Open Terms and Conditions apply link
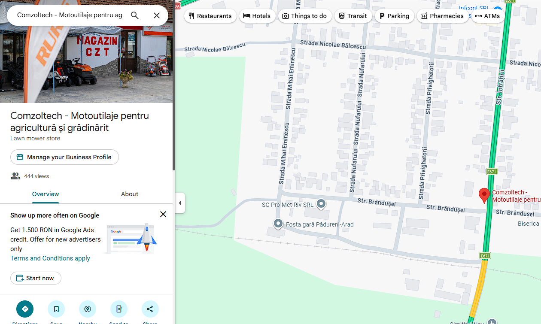This screenshot has height=324, width=541. [x=50, y=258]
